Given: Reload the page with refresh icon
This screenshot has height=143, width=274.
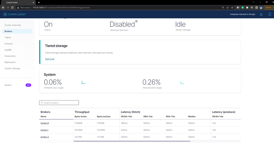Looking at the screenshot, I should [x=12, y=8].
